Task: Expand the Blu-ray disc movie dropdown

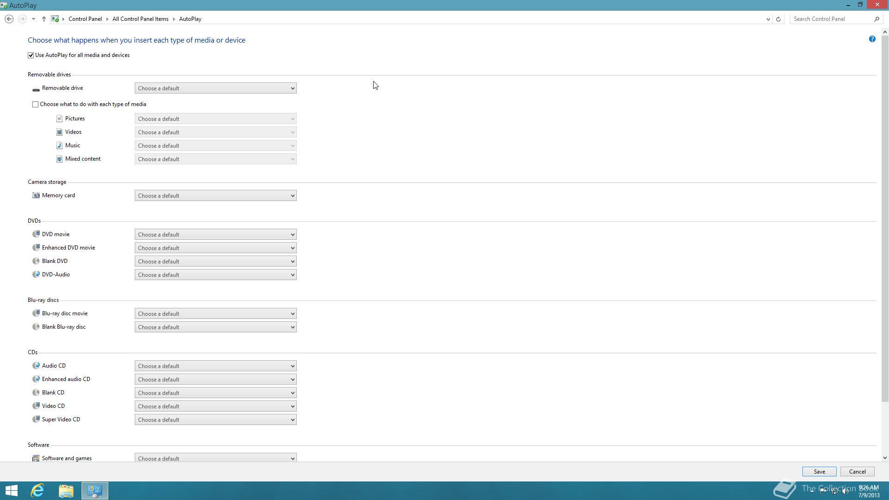Action: click(x=215, y=313)
